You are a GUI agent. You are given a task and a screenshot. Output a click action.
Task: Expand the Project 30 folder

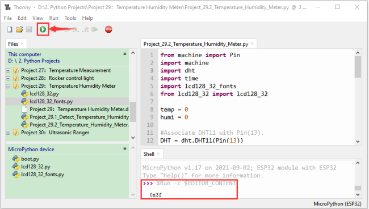(x=8, y=133)
